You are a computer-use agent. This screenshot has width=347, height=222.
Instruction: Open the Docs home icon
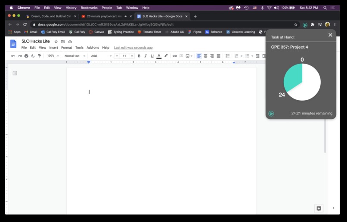pos(13,44)
